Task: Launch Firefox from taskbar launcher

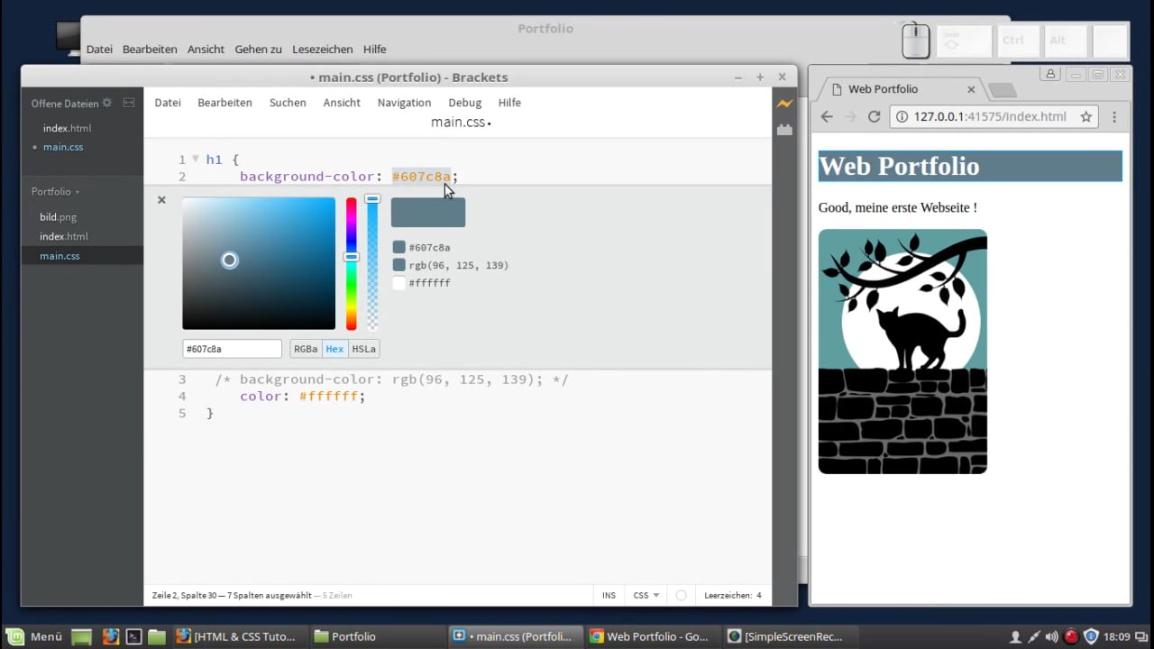Action: (x=111, y=636)
